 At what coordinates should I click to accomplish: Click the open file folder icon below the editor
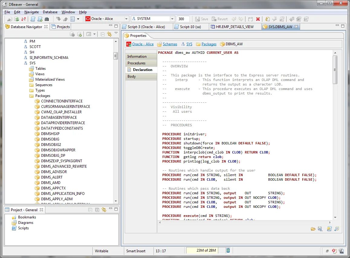313,229
